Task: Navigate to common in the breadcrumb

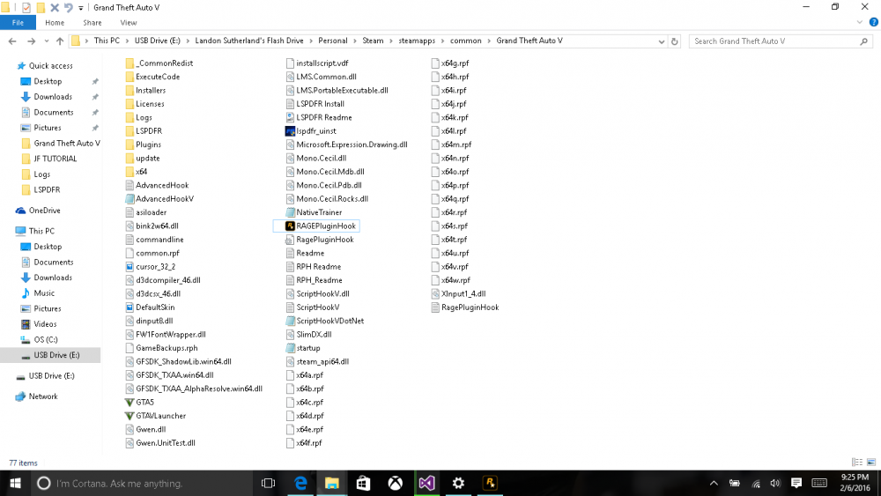Action: pos(465,41)
